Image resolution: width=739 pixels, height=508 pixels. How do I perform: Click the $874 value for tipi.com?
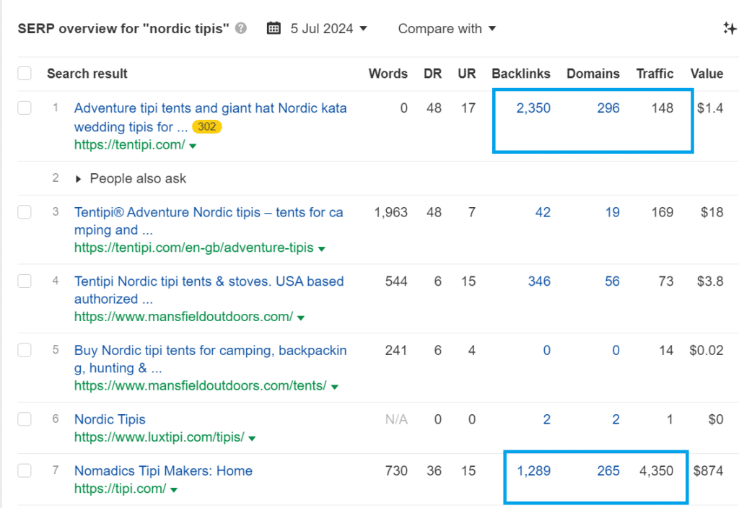click(x=708, y=470)
